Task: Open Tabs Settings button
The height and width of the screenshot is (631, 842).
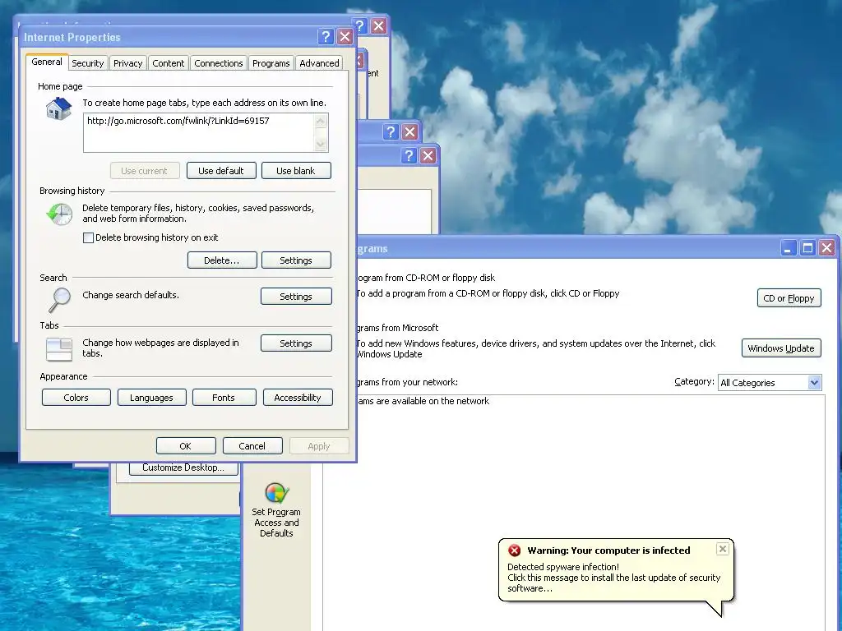Action: point(296,343)
